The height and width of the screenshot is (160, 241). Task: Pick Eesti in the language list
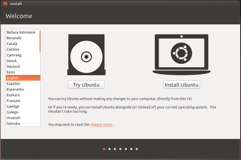click(x=23, y=72)
